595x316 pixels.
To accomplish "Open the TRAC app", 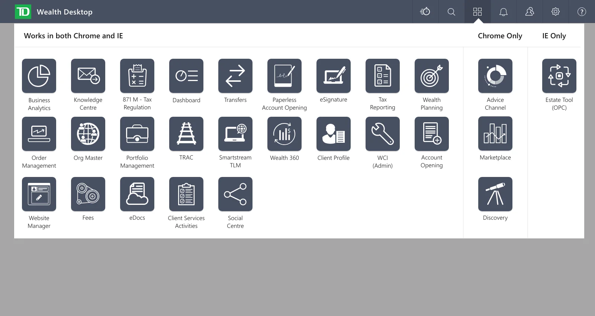I will click(x=186, y=134).
